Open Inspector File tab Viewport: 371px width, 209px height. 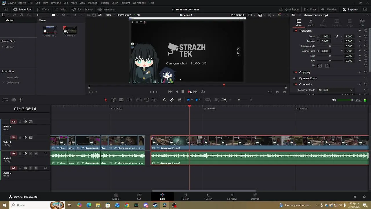(x=362, y=23)
